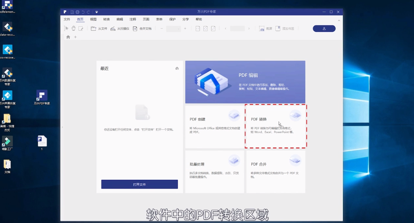Click the 添加书签 add bookmark tool
This screenshot has width=414, height=223.
[284, 29]
